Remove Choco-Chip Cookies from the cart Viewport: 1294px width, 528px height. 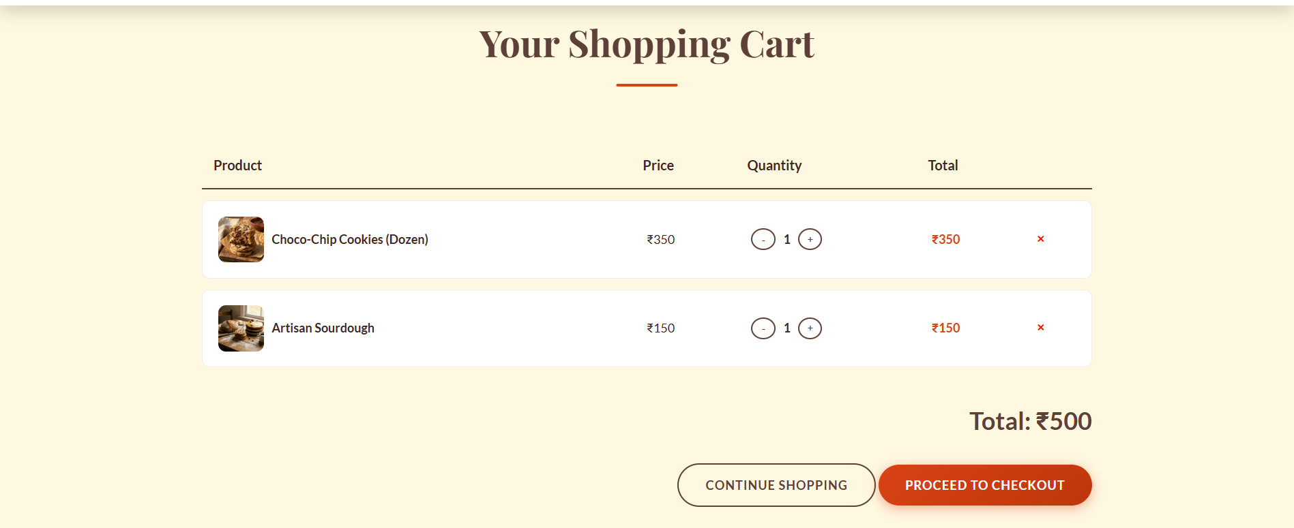pyautogui.click(x=1040, y=239)
